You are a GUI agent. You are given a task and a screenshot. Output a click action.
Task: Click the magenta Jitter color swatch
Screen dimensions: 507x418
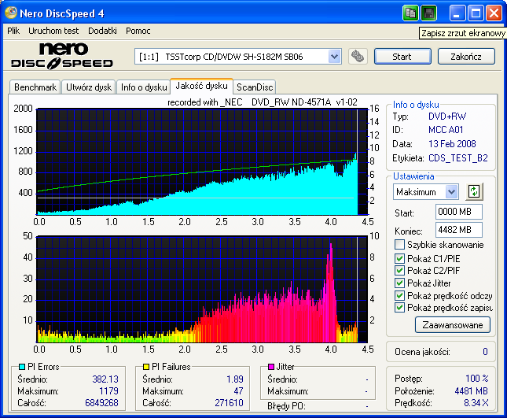(x=271, y=367)
